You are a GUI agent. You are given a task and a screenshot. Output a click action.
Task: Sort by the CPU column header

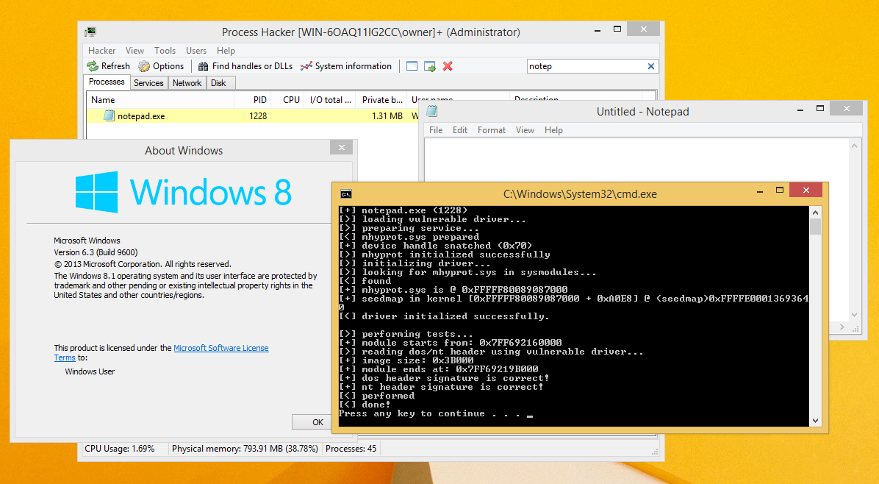[x=287, y=100]
